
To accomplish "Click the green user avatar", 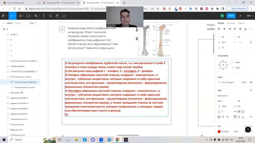I will [222, 16].
